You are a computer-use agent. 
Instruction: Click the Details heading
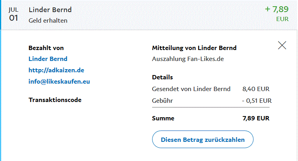162,77
